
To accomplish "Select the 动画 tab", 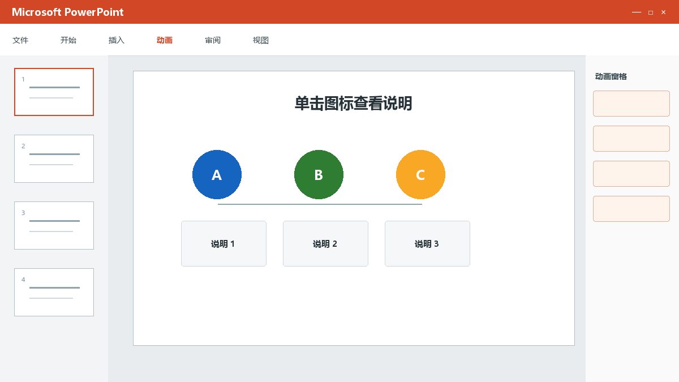I will point(165,40).
